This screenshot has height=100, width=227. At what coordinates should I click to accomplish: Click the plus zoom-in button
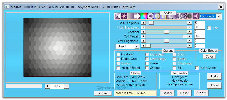tap(47, 86)
